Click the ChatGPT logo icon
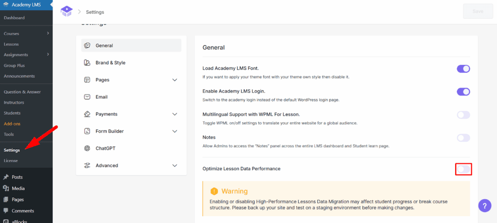The width and height of the screenshot is (497, 223). coord(87,148)
